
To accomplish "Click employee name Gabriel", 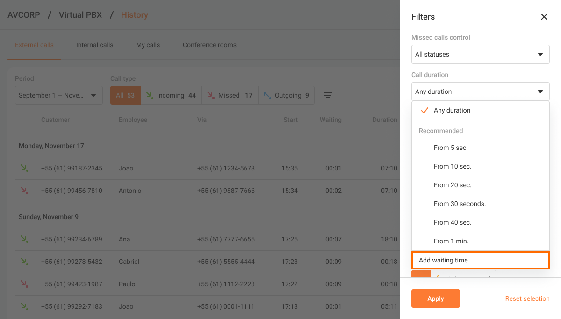I will coord(129,262).
